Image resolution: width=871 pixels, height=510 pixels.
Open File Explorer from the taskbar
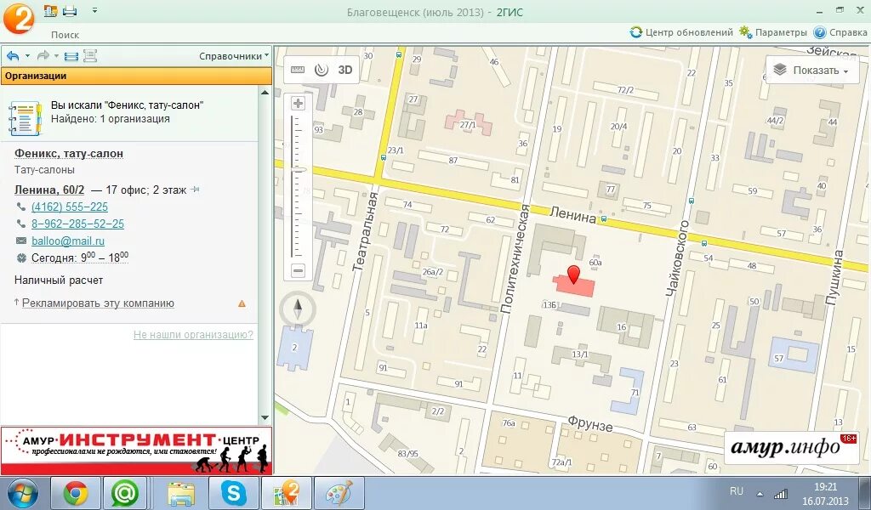point(181,493)
